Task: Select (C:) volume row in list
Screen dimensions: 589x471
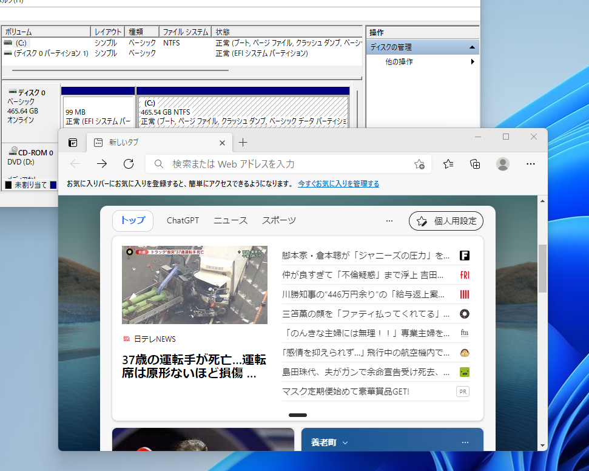Action: (x=182, y=43)
